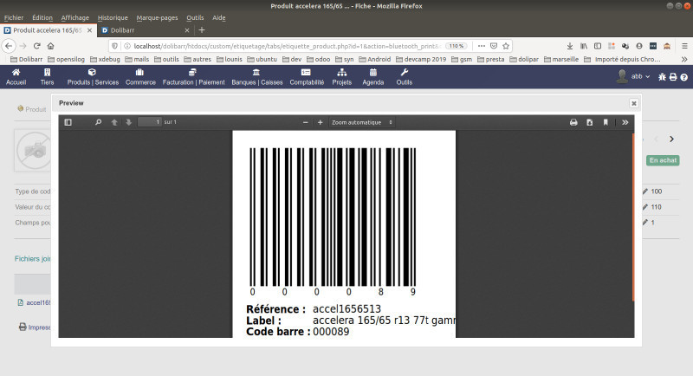Open Fichier menu
This screenshot has height=376, width=693.
tap(14, 17)
